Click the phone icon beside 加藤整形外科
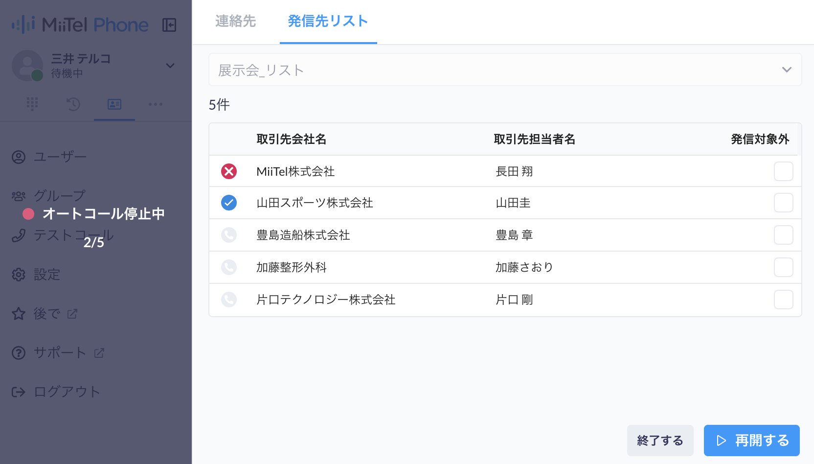 click(229, 267)
